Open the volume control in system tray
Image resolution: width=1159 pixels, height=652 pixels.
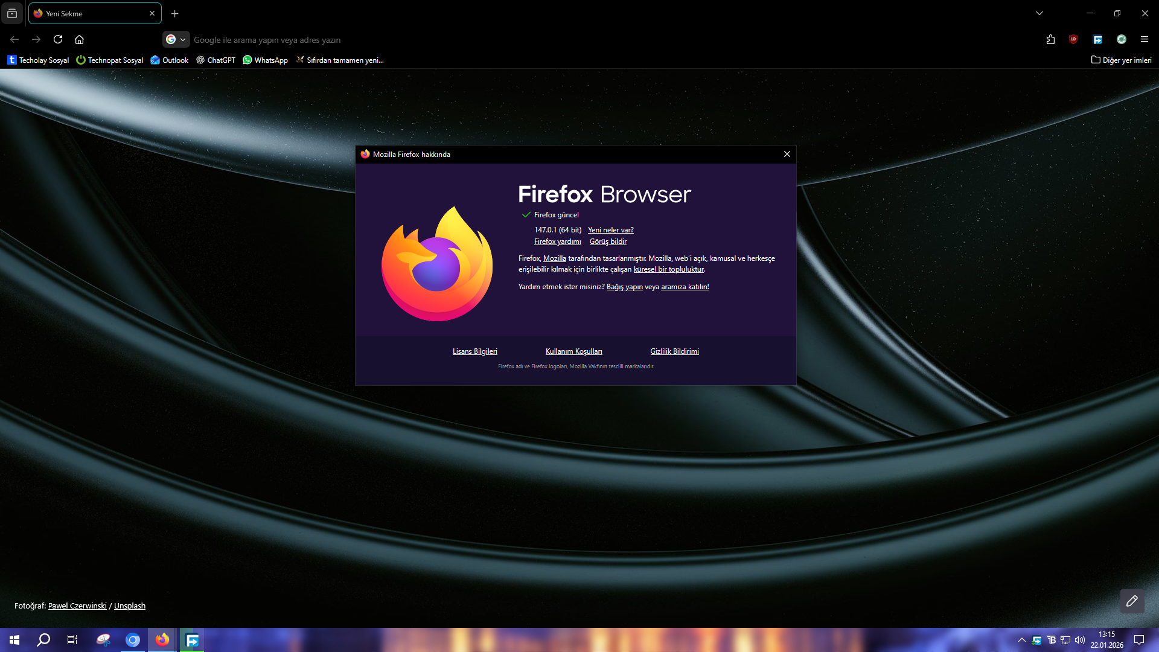pyautogui.click(x=1080, y=640)
